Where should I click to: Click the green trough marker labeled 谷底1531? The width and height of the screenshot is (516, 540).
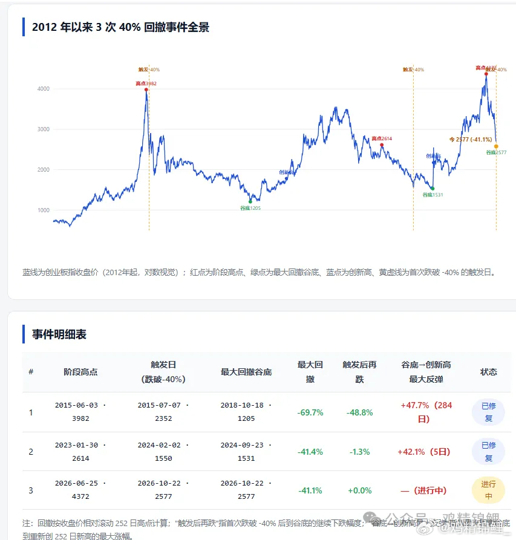[433, 189]
